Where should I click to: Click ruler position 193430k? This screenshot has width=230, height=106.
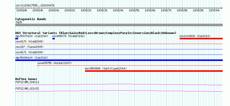pyautogui.click(x=214, y=10)
